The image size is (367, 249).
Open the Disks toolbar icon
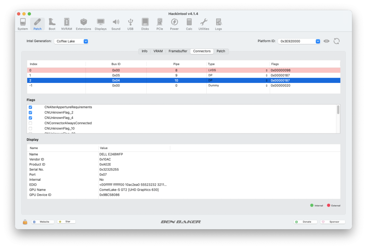tap(145, 24)
